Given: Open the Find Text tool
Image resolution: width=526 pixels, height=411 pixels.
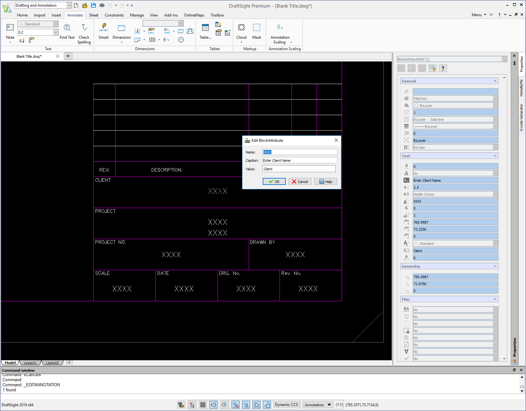Looking at the screenshot, I should pyautogui.click(x=67, y=32).
